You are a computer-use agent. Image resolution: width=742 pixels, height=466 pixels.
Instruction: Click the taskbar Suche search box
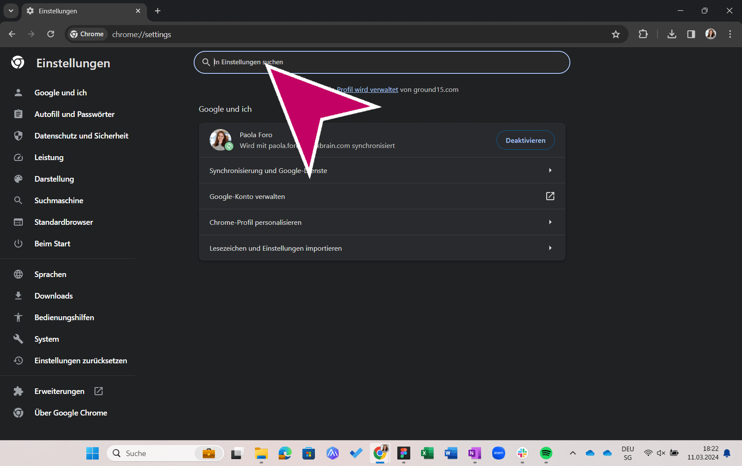(x=165, y=453)
